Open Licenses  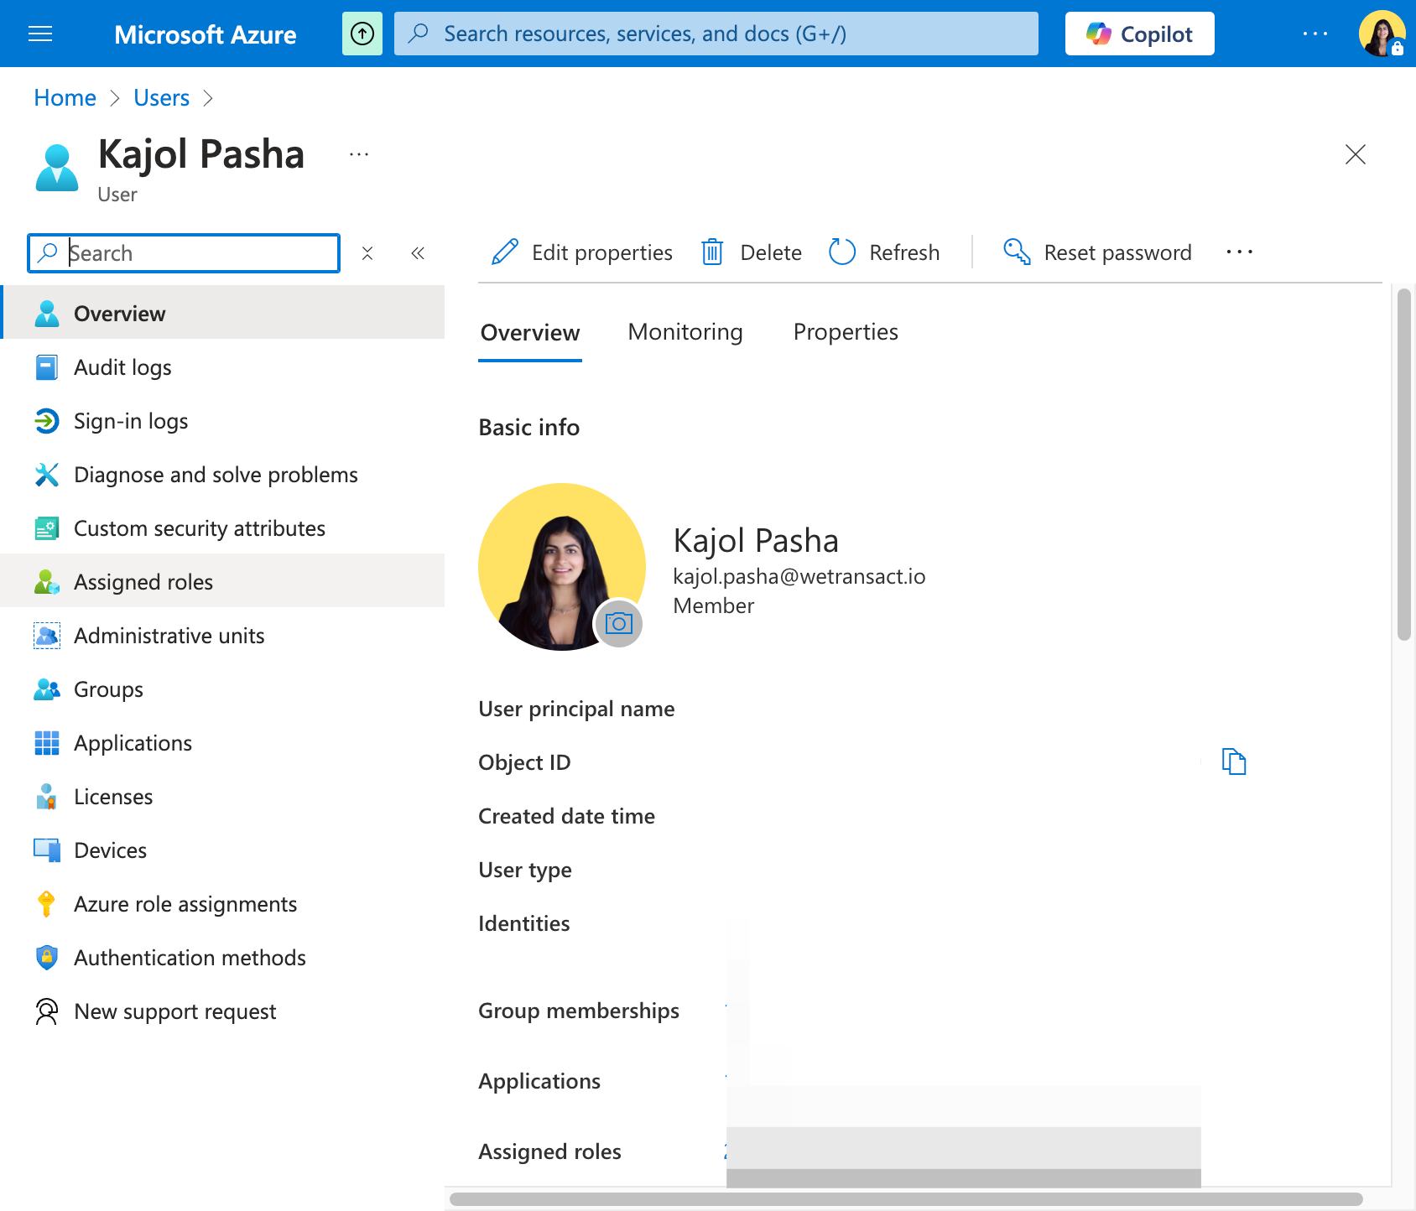[222, 796]
